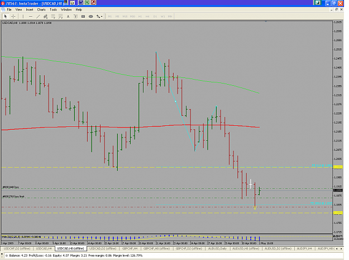Open the File menu
This screenshot has height=260, width=349.
[9, 9]
